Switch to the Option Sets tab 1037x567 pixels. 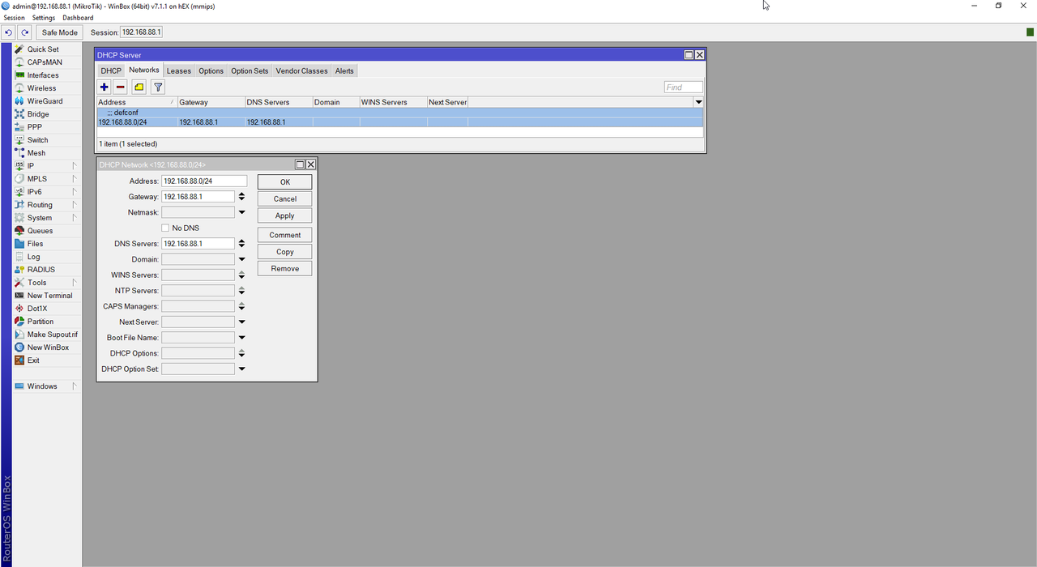coord(250,70)
